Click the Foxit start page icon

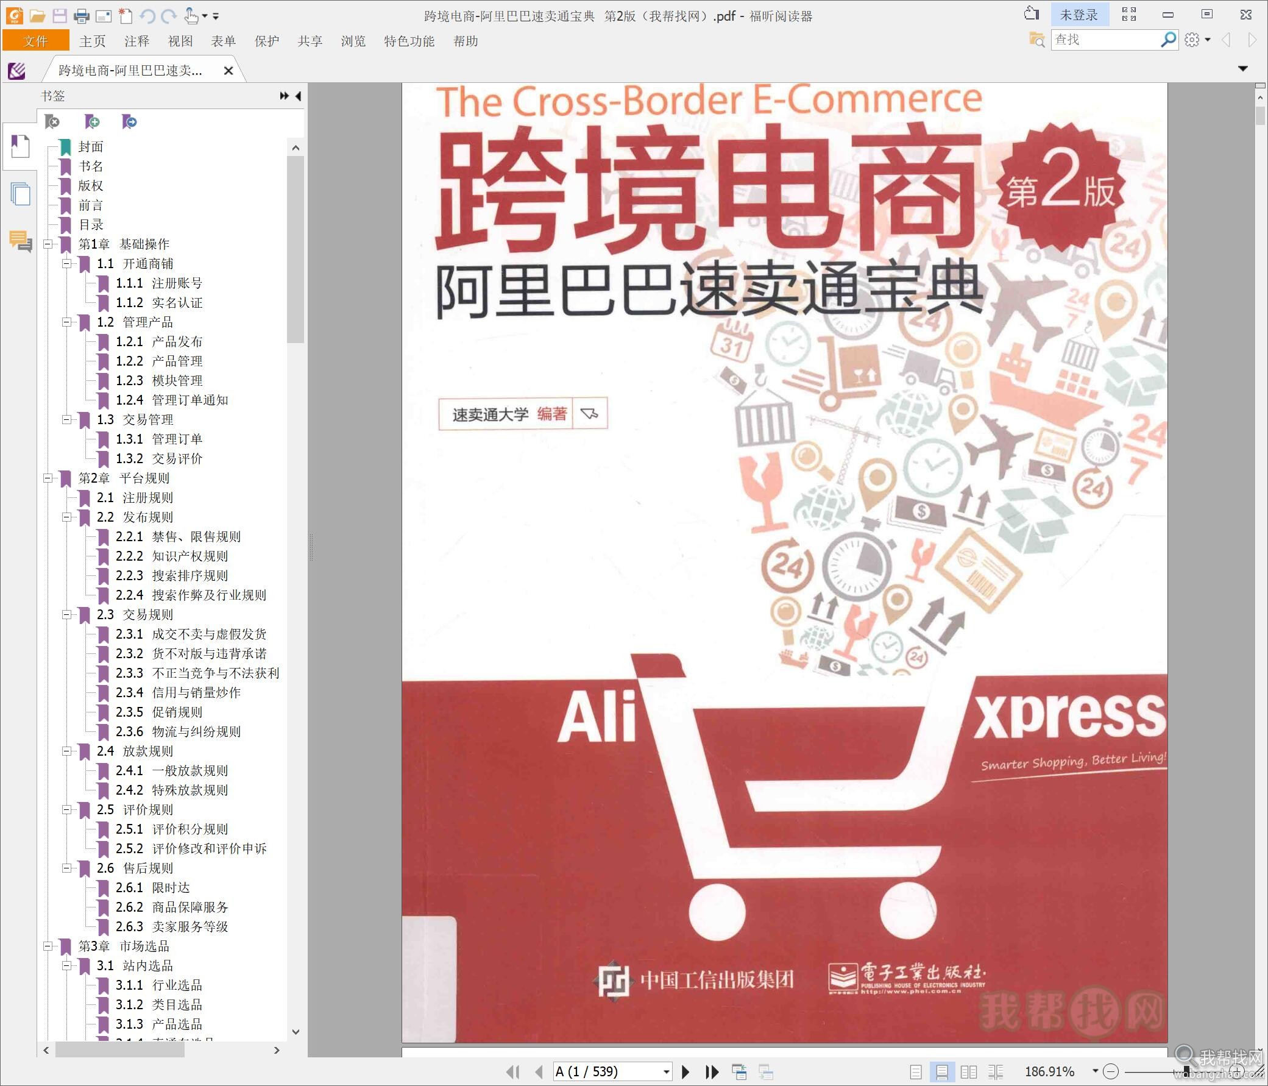(x=17, y=71)
